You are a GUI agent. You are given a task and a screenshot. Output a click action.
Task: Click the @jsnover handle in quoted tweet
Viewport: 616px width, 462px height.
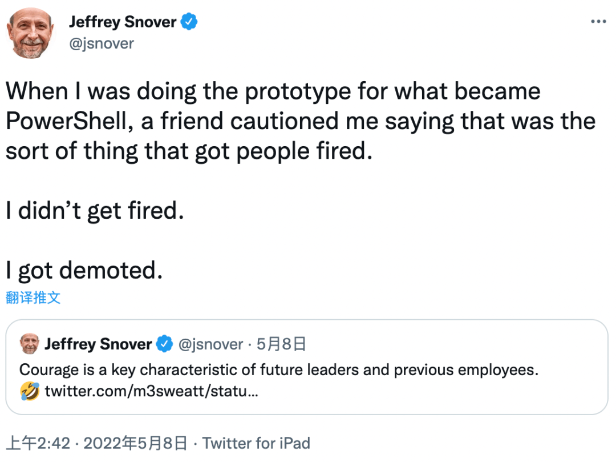pos(210,344)
